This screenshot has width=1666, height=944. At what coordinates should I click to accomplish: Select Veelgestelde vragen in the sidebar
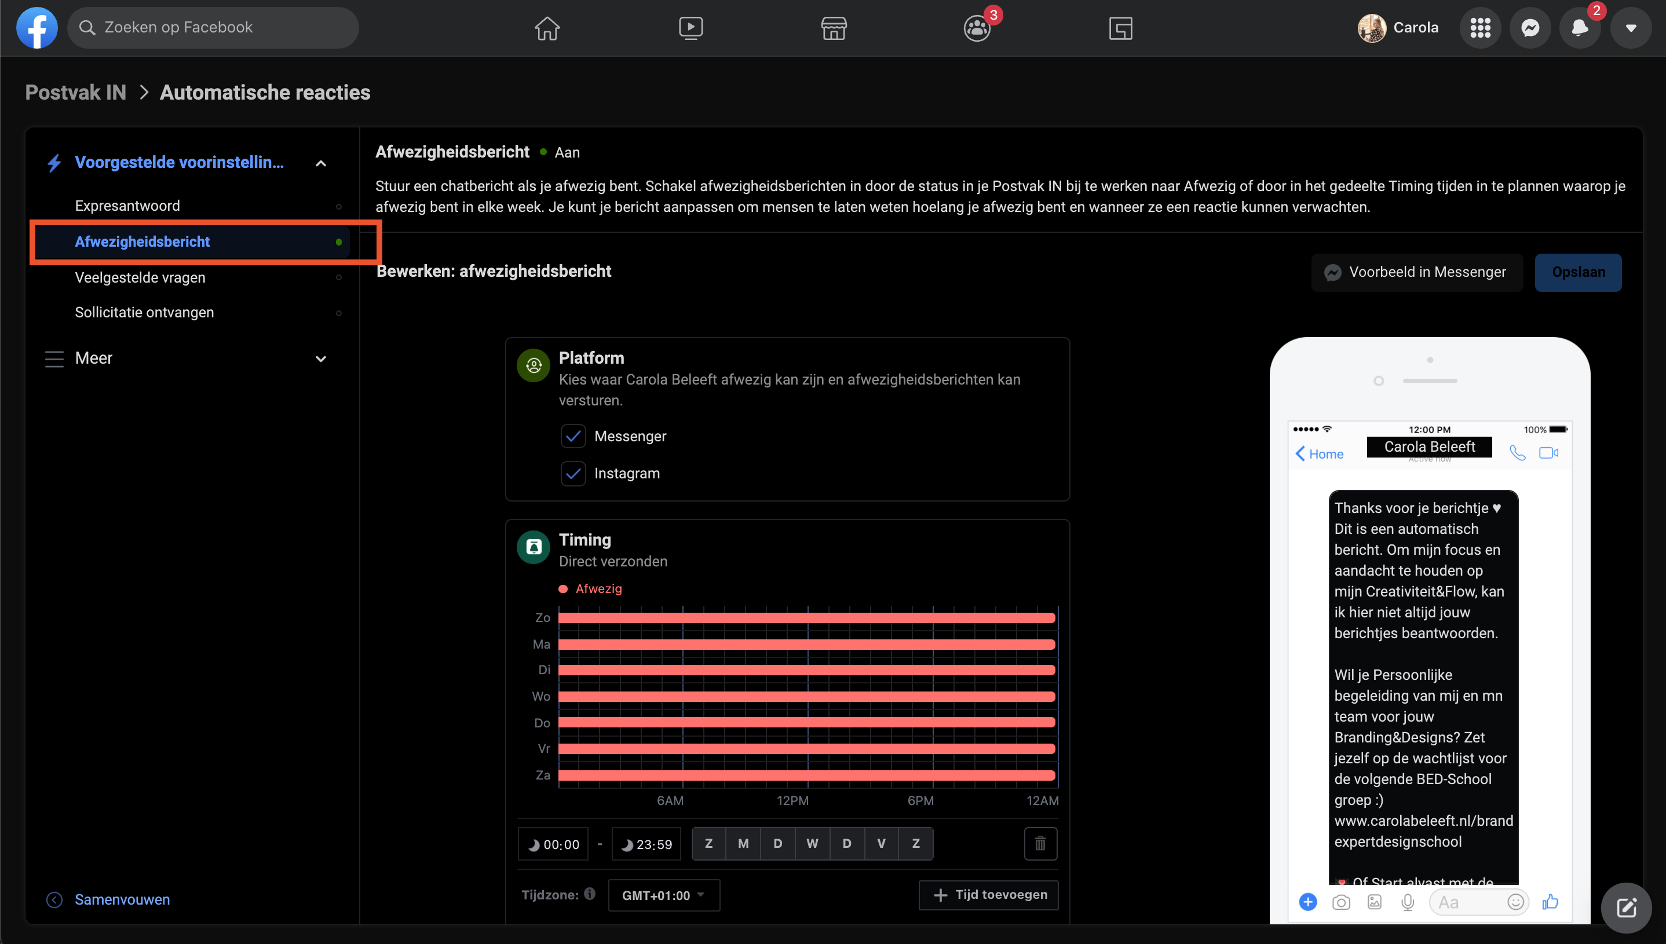pyautogui.click(x=140, y=277)
